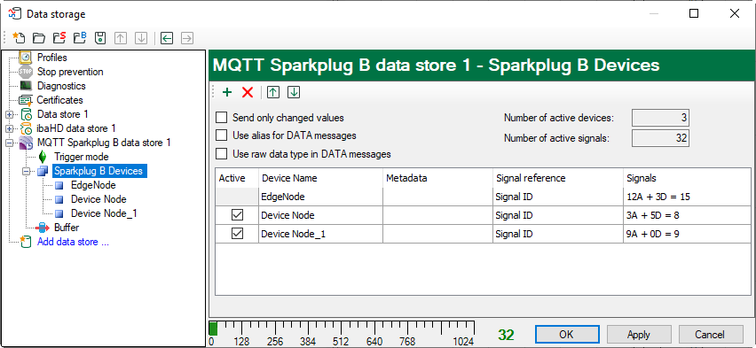
Task: Enable Send only changed values
Action: point(221,118)
